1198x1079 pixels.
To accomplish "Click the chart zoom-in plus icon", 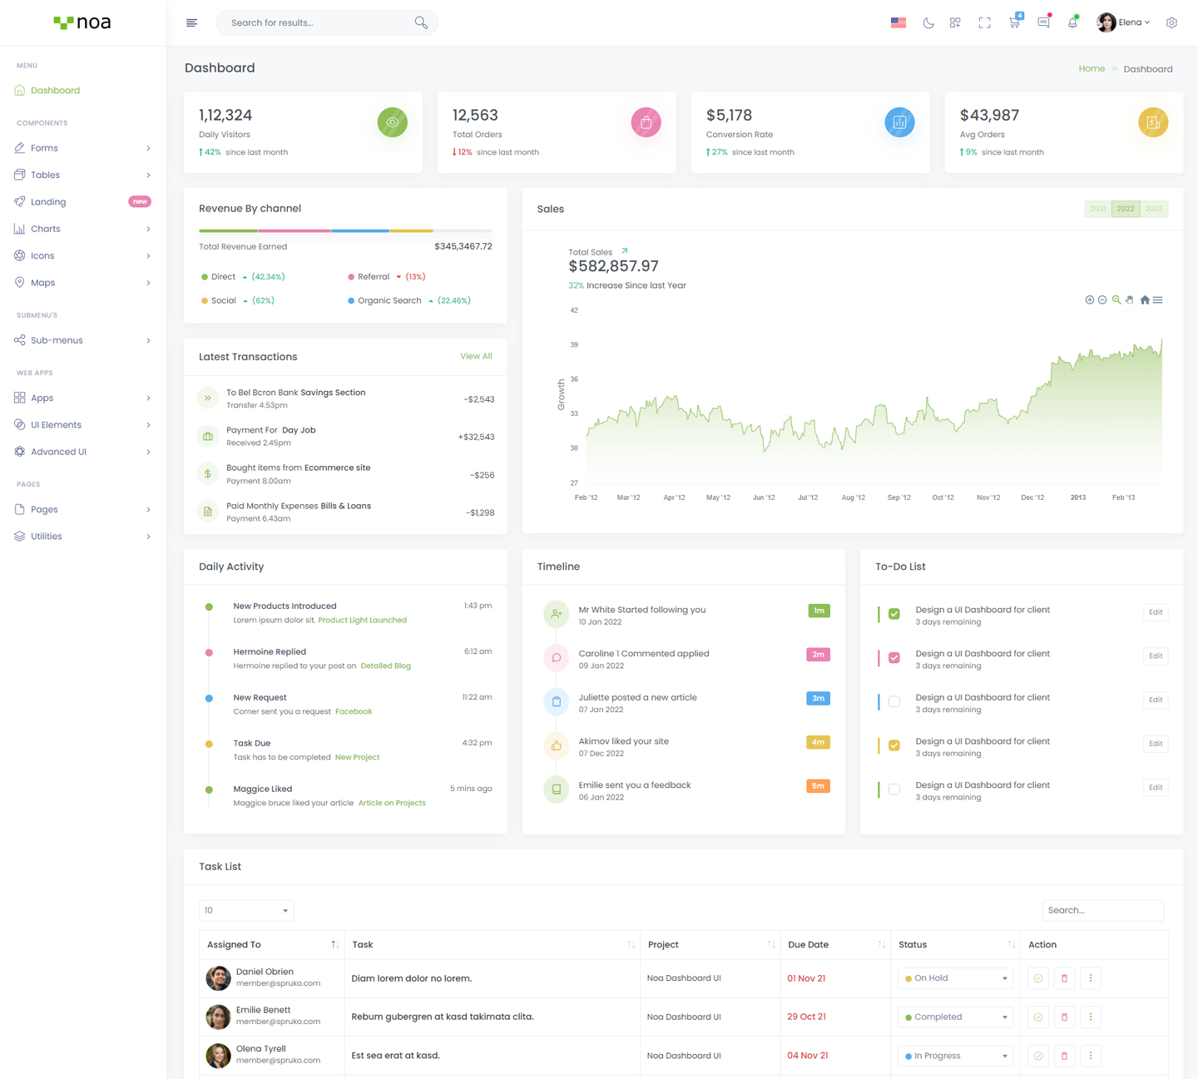I will click(1089, 300).
